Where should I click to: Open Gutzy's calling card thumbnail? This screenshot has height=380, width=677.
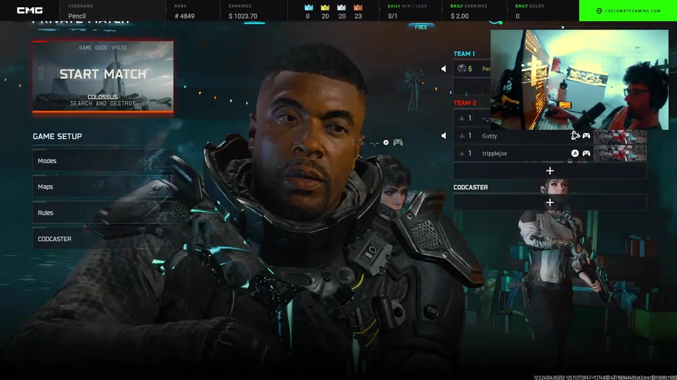[x=620, y=136]
